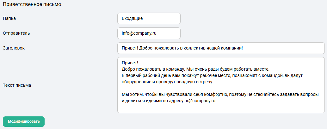Focus the Папка field containing Входящие
The height and width of the screenshot is (129, 327).
click(x=149, y=18)
